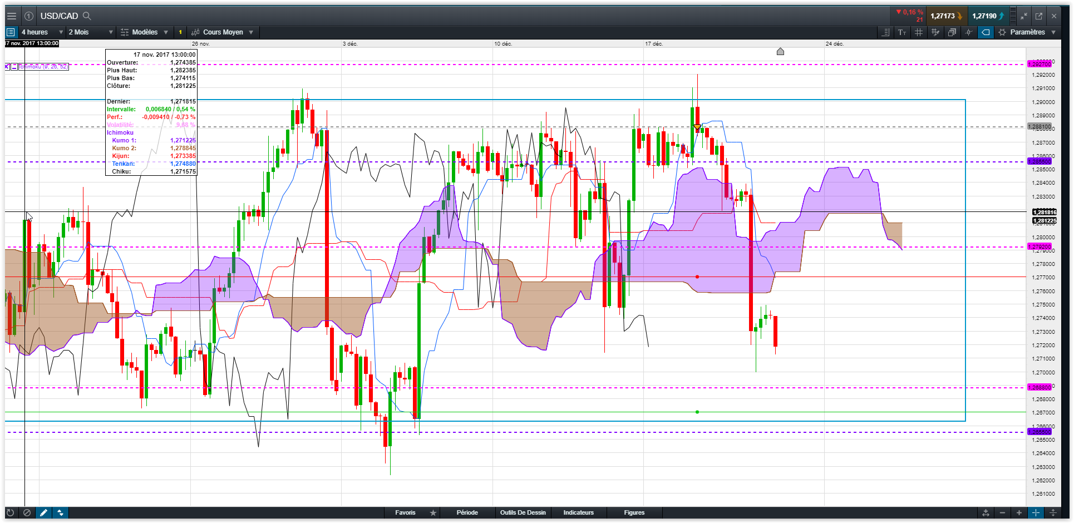
Task: Click the 1,288100 grey price label
Action: click(1039, 127)
